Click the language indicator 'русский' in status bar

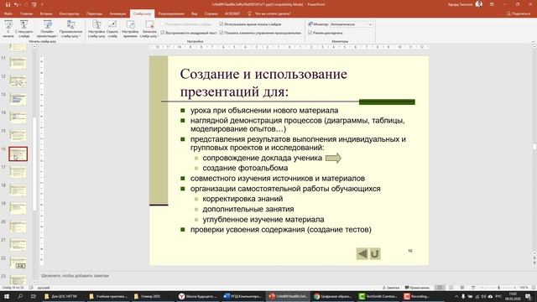tap(44, 288)
